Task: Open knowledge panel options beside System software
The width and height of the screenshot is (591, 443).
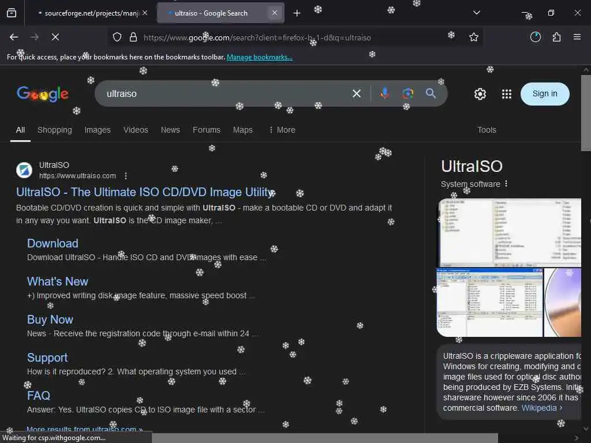Action: [506, 184]
